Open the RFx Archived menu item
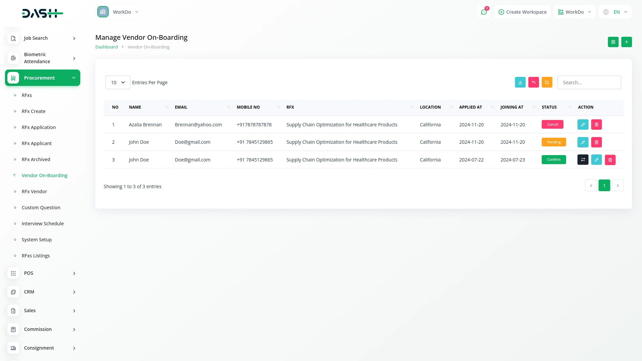The width and height of the screenshot is (642, 361). point(36,159)
